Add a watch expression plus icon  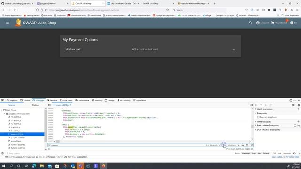tap(298, 109)
